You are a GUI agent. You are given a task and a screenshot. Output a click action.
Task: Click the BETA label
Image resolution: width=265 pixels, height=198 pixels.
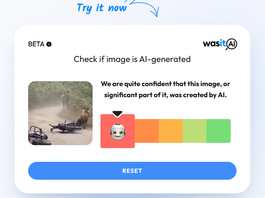pyautogui.click(x=36, y=44)
